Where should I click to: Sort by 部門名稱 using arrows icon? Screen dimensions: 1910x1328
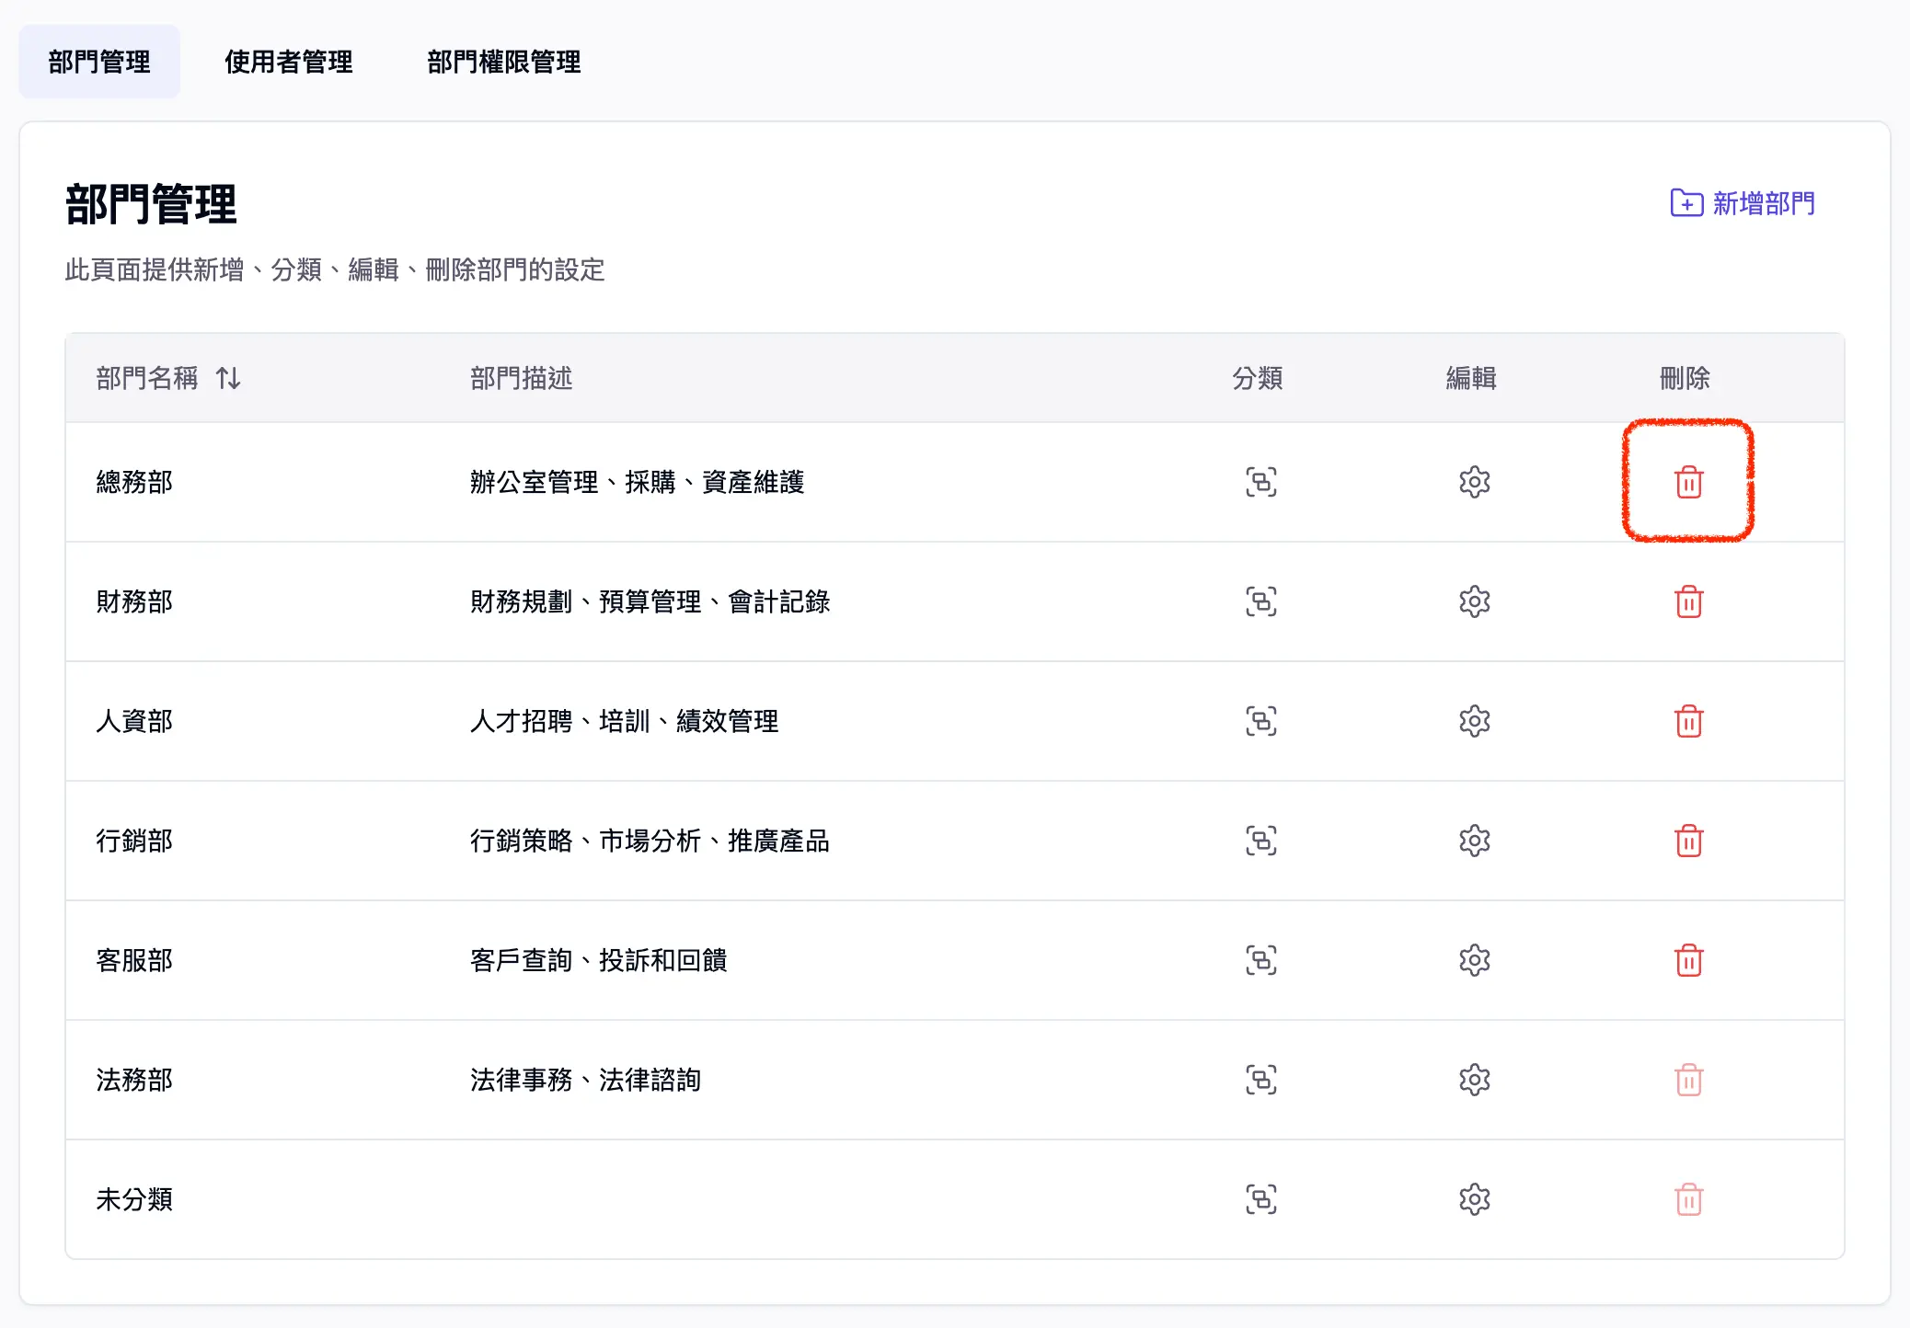click(228, 378)
